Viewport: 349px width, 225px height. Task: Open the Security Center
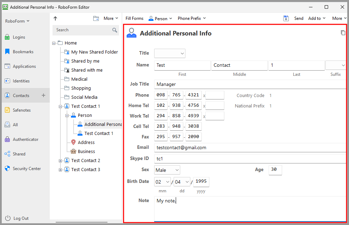click(x=23, y=168)
